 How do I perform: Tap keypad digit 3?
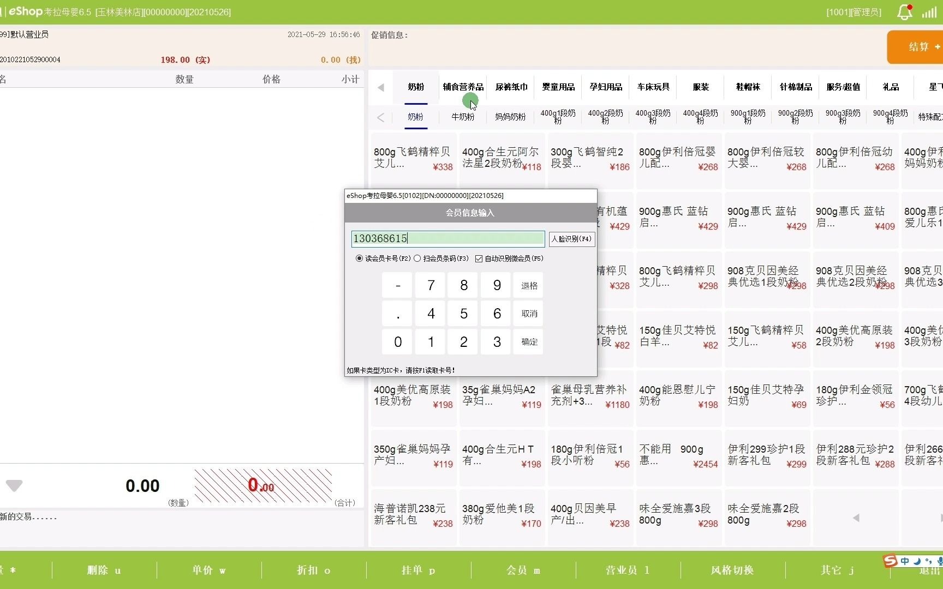point(497,342)
